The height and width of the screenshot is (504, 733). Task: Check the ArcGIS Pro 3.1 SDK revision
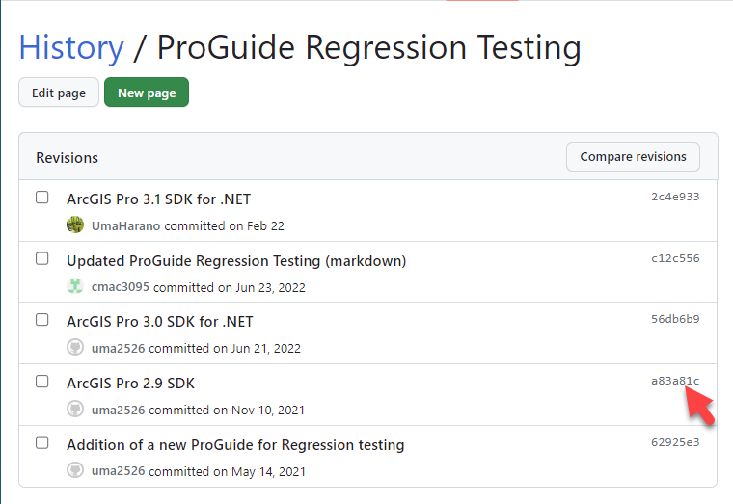[42, 198]
